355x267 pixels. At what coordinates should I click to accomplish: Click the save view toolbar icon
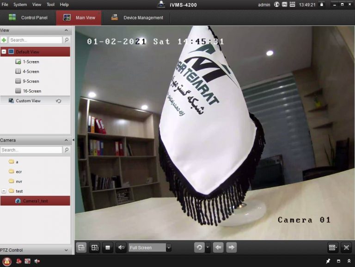81,248
